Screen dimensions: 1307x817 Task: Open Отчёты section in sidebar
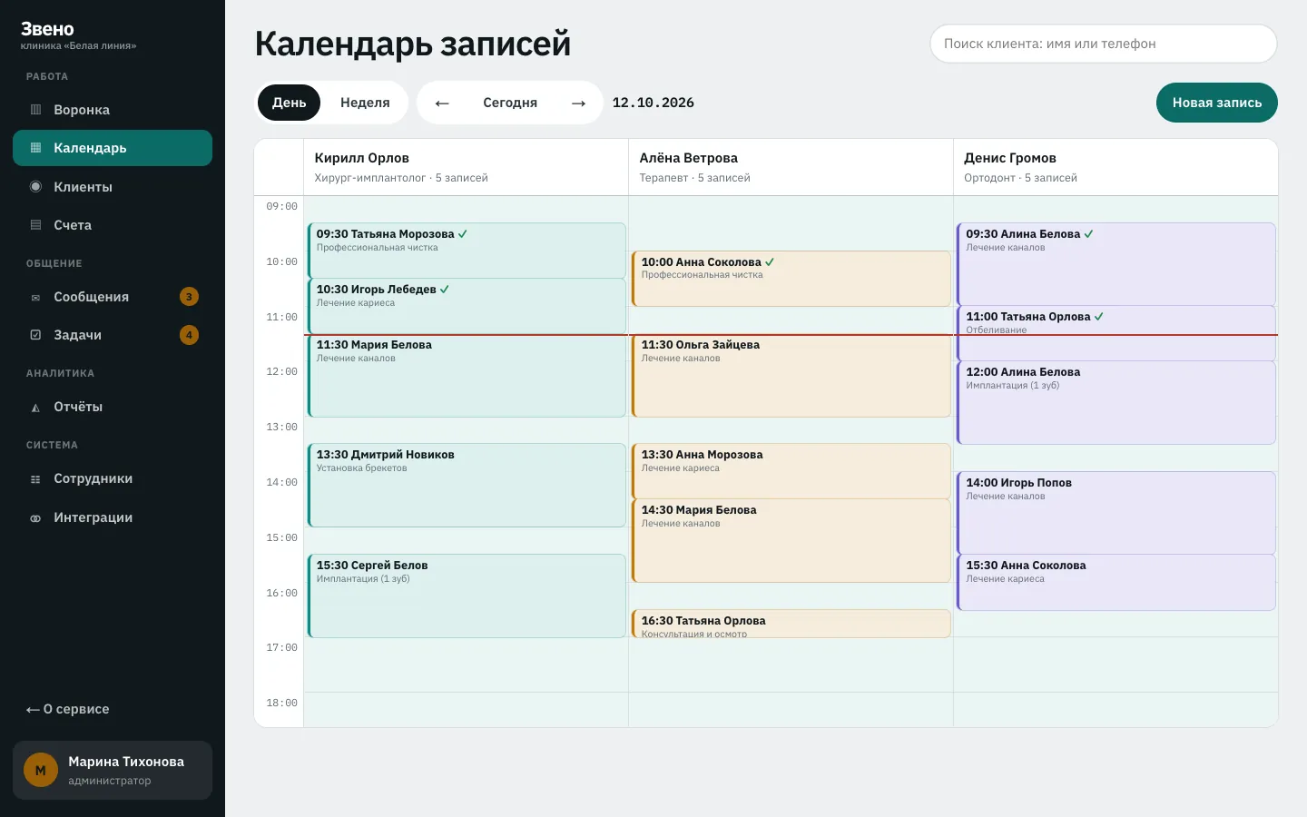coord(113,407)
